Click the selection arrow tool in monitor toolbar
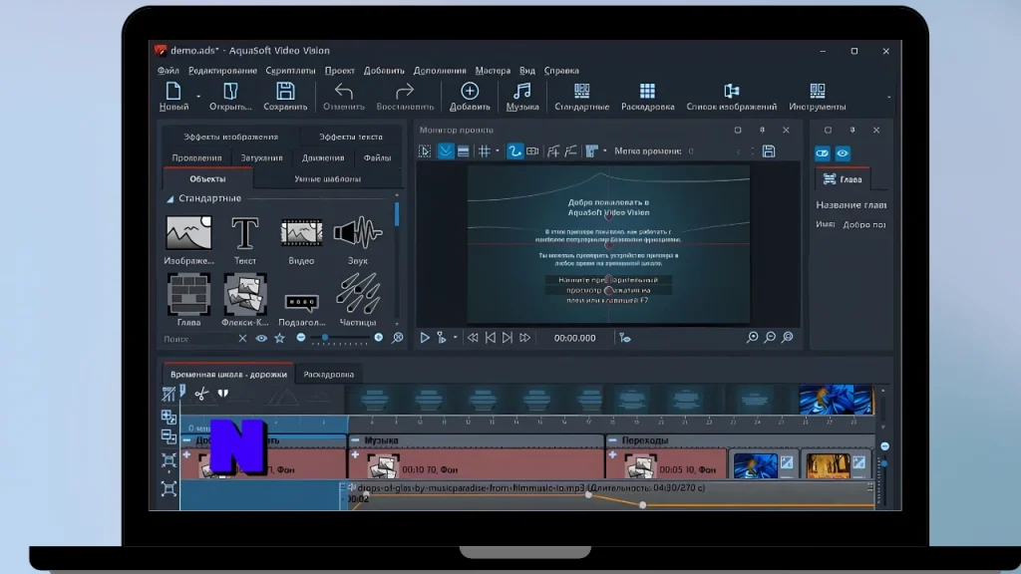 click(x=425, y=151)
